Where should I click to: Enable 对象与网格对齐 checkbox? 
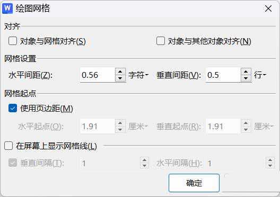tap(13, 41)
